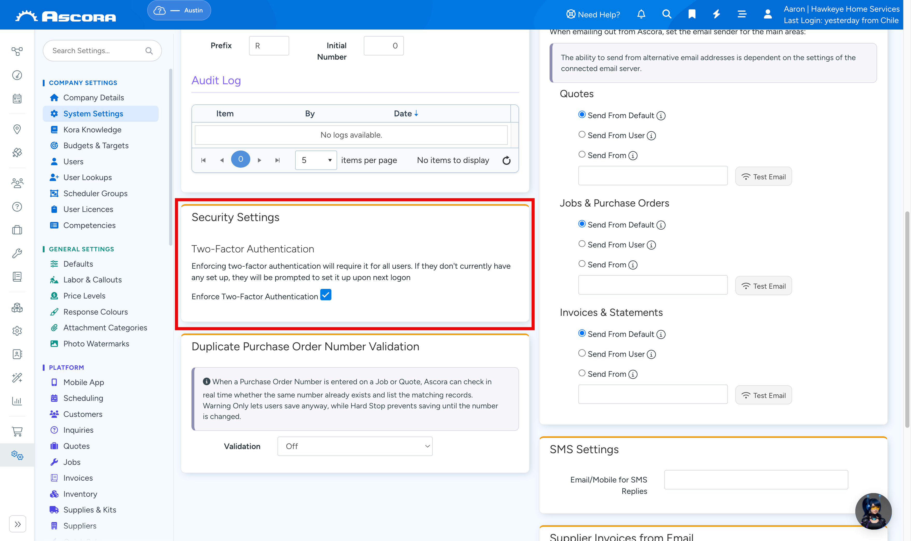Open the Kora assistant avatar
Viewport: 911px width, 541px height.
[x=873, y=511]
